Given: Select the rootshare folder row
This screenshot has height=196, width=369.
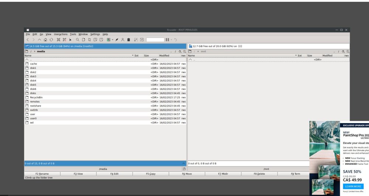Looking at the screenshot, I should tap(105, 106).
